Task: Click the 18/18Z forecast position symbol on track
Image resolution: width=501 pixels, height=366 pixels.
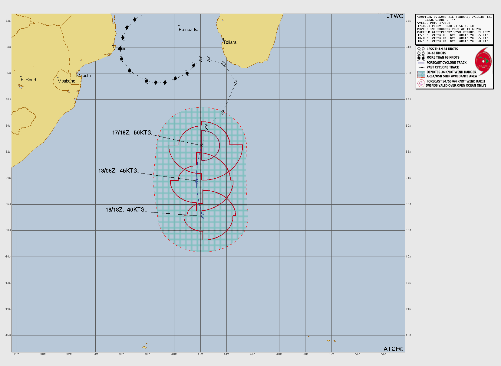Action: point(203,216)
